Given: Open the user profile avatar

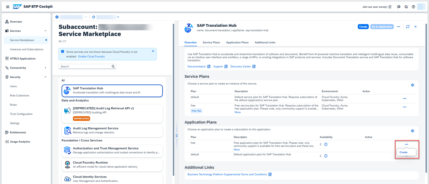Looking at the screenshot, I should (421, 7).
